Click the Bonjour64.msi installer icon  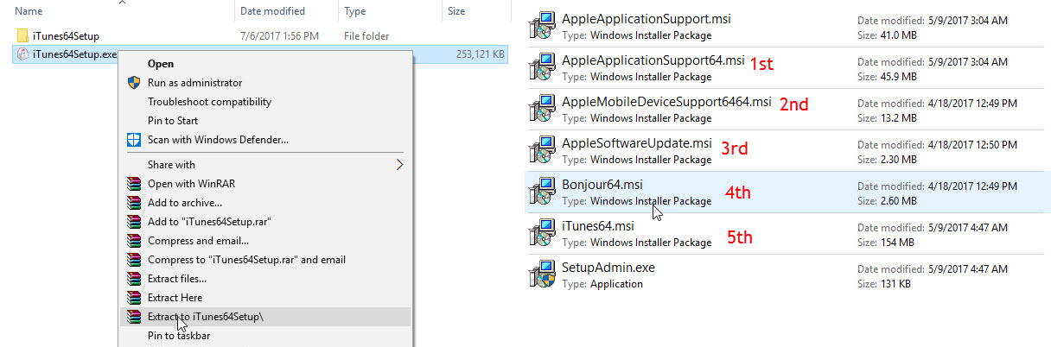pyautogui.click(x=542, y=192)
